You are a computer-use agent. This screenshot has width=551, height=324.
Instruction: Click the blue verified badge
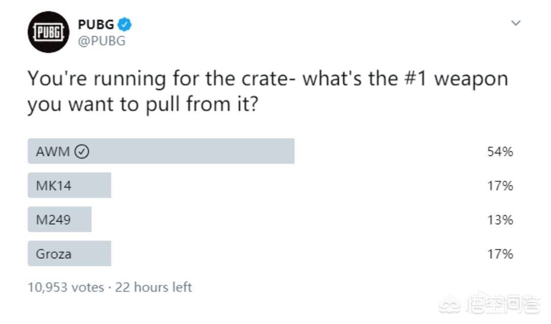click(x=125, y=24)
